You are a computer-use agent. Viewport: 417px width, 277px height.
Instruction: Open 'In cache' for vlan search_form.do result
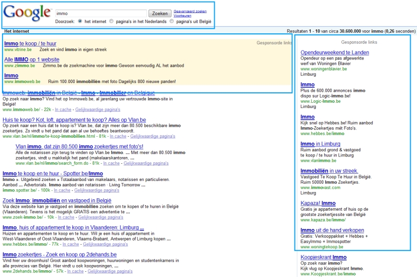click(x=112, y=163)
